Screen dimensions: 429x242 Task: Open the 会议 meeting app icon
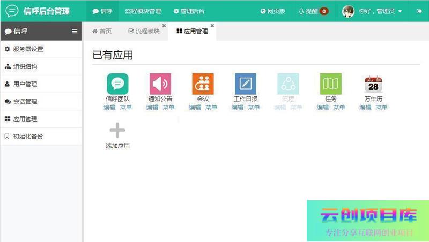(203, 84)
